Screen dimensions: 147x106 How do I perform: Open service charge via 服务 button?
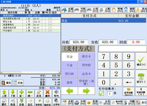click(x=6, y=83)
